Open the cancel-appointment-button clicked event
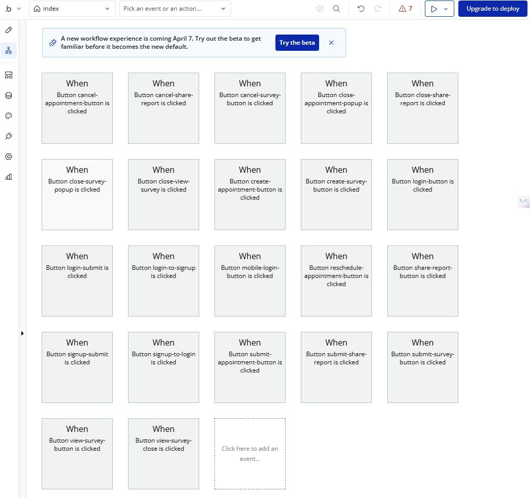Screen dimensions: 530x498 click(x=77, y=108)
